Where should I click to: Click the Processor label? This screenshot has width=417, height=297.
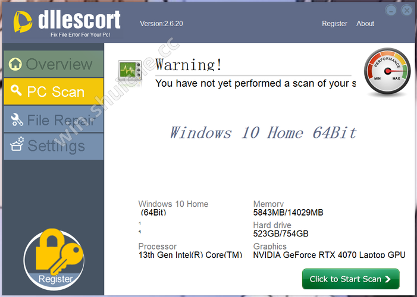(x=158, y=247)
